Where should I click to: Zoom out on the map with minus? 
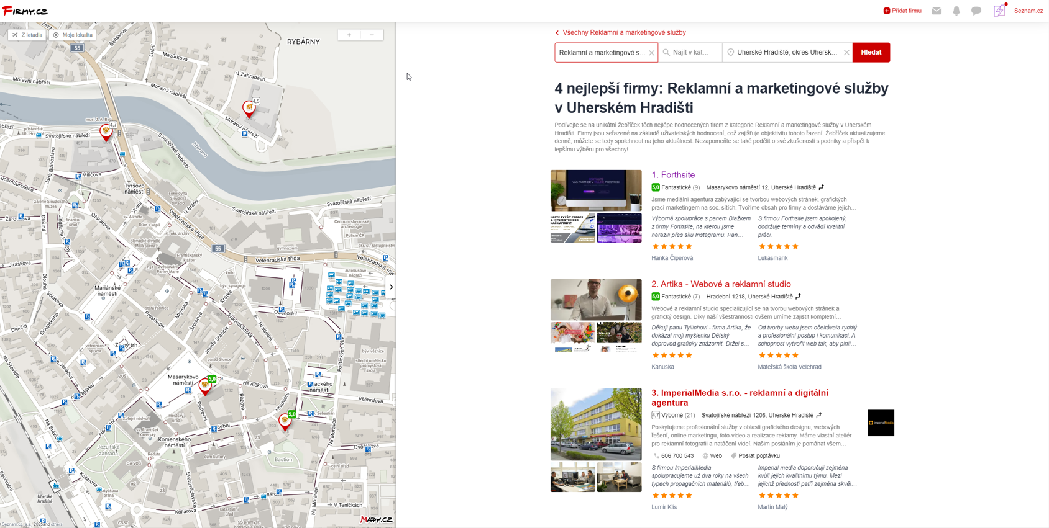[x=372, y=35]
